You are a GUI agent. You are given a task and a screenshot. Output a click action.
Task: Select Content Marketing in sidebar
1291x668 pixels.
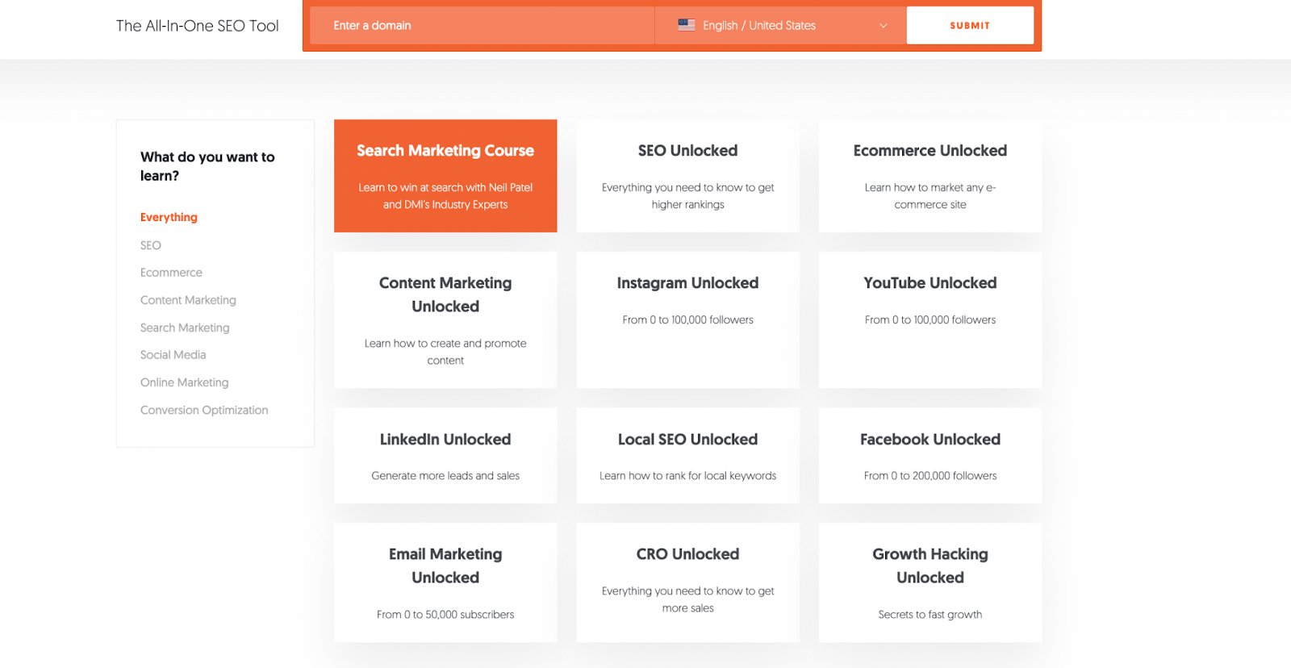(188, 300)
